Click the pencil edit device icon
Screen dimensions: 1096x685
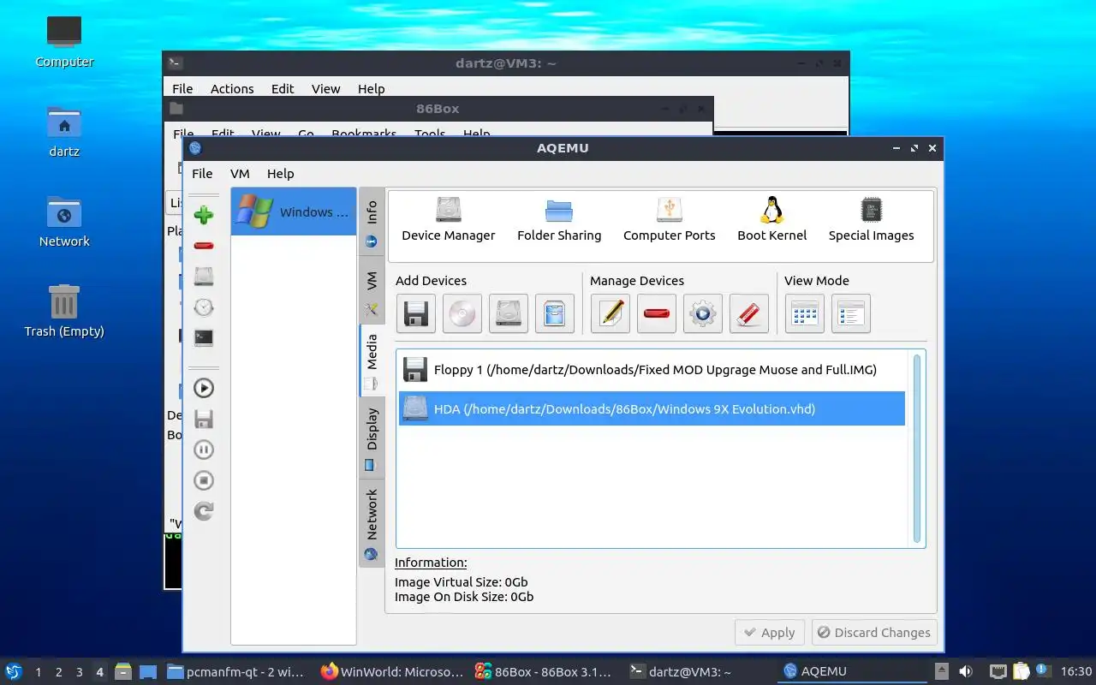point(611,313)
